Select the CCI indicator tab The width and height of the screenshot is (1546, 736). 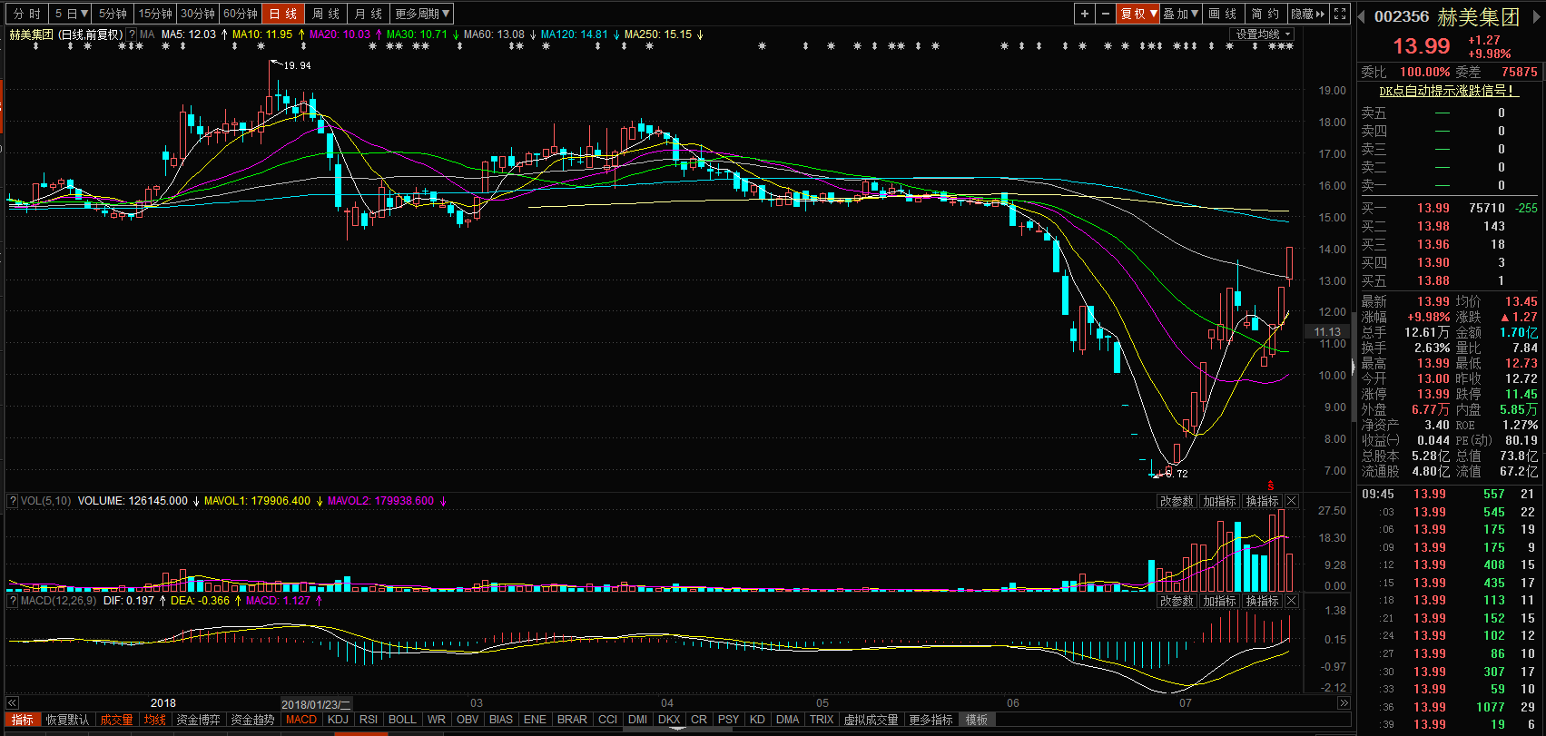[x=607, y=720]
